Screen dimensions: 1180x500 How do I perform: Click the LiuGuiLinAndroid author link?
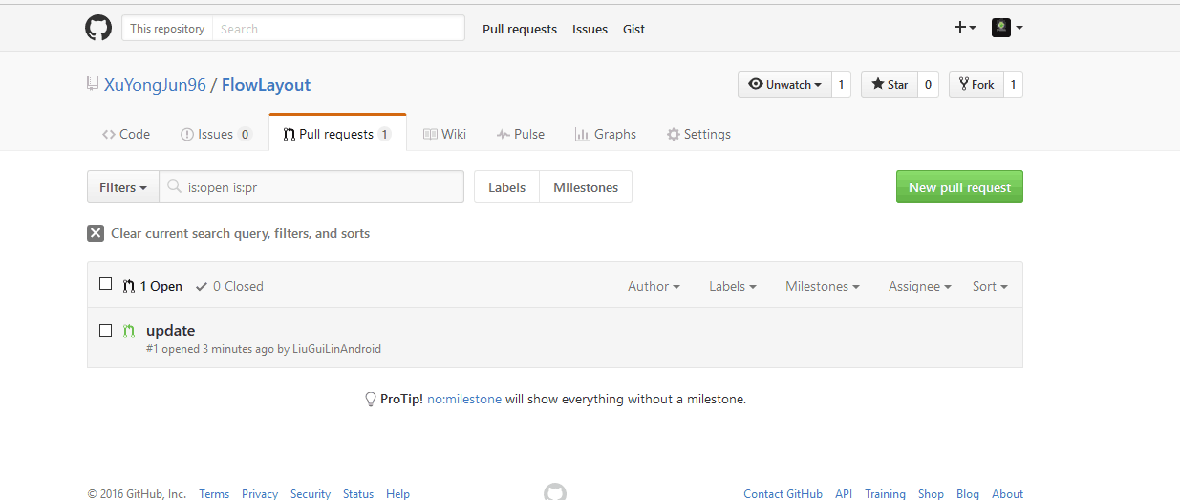336,349
